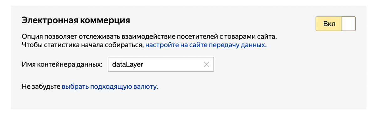This screenshot has height=117, width=376.
Task: Click the Имя контейнера данных label
Action: coord(62,64)
